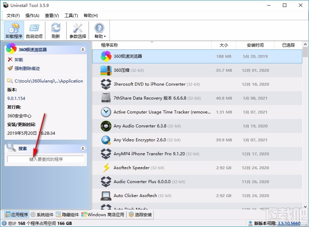309x227 pixels.
Task: Click the red 卸载 uninstall icon
Action: coord(10,60)
